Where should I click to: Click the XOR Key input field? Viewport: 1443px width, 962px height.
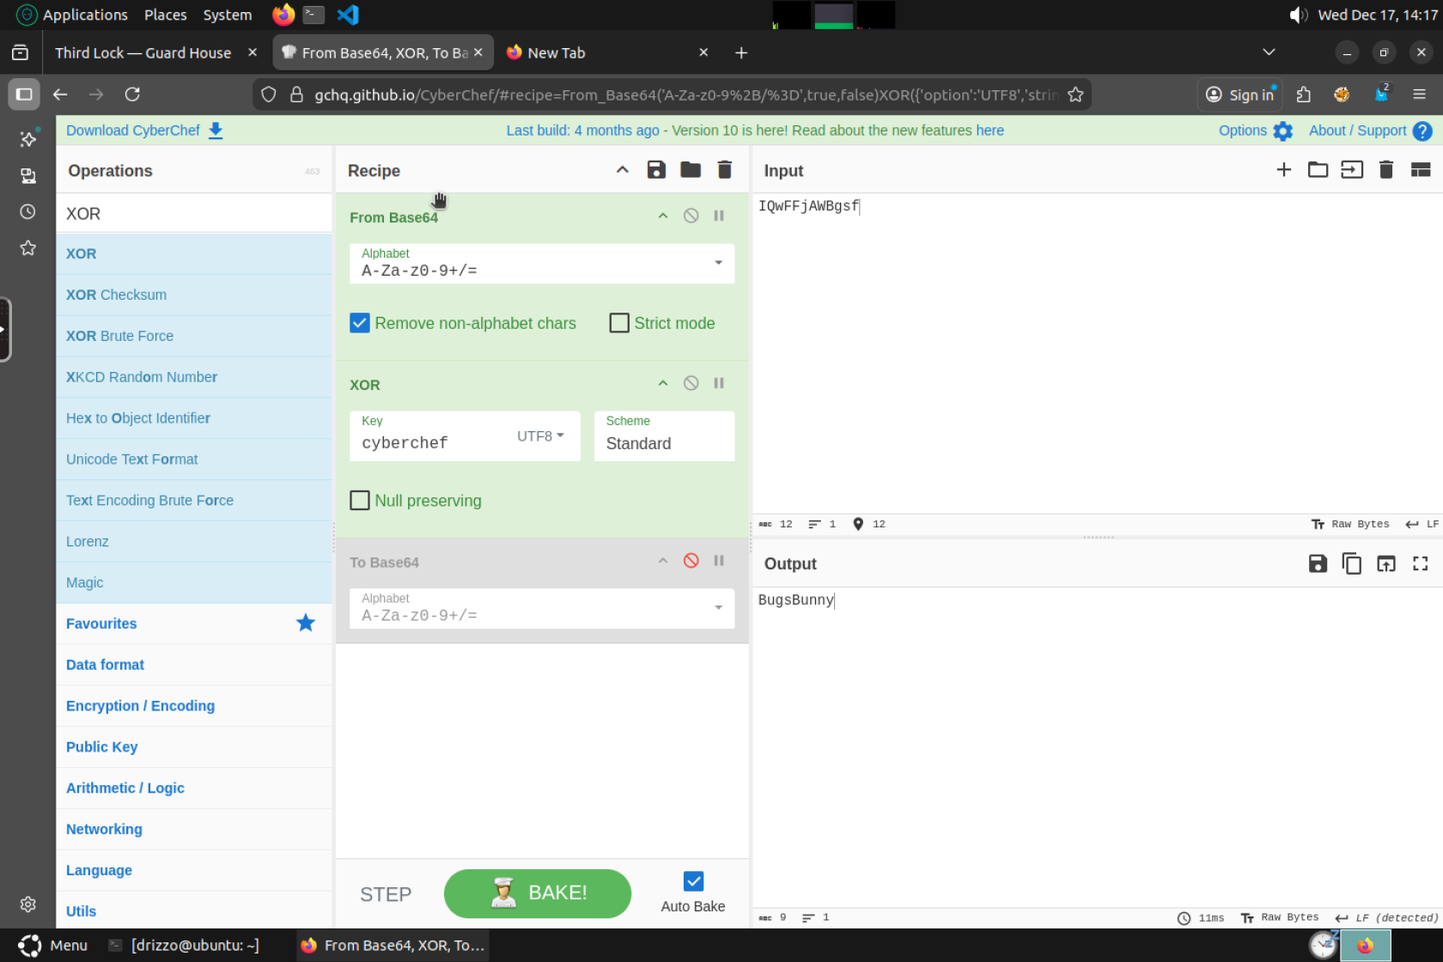pyautogui.click(x=435, y=442)
